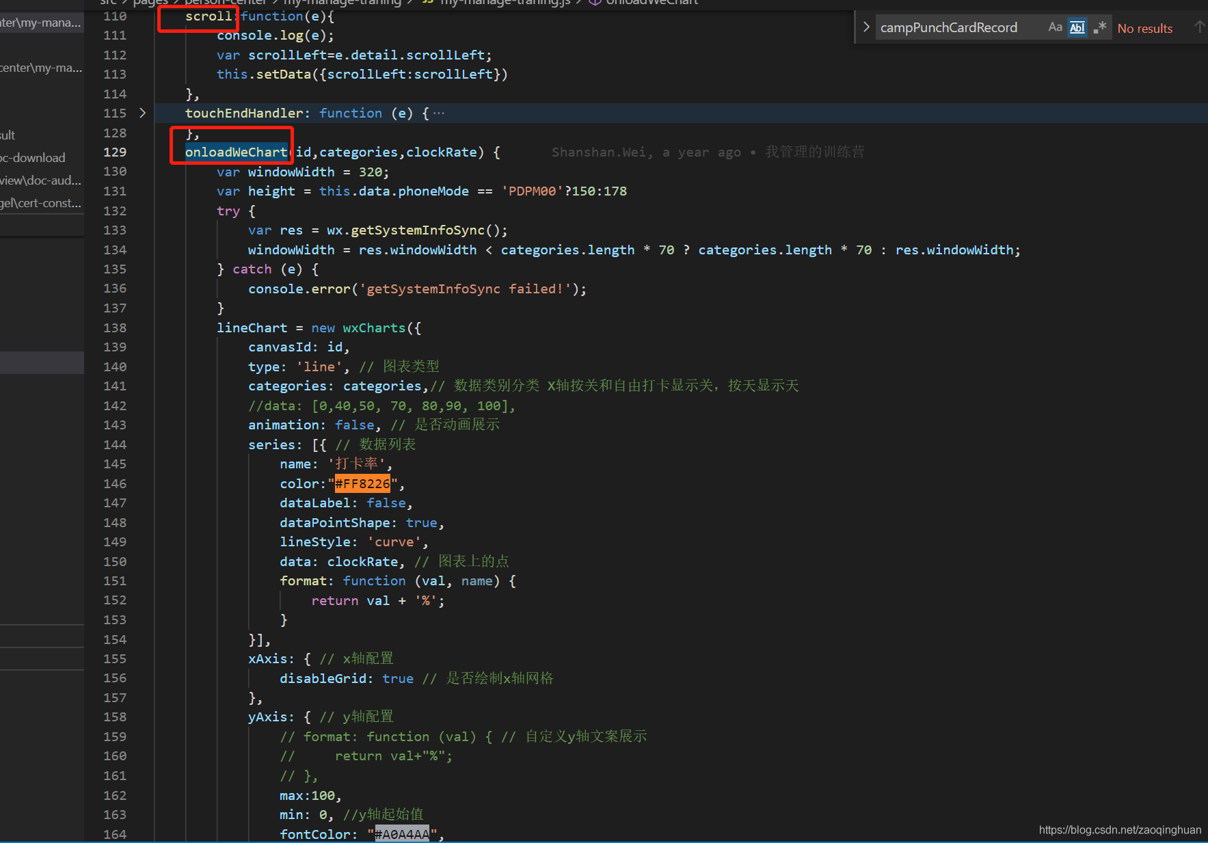Viewport: 1208px width, 843px height.
Task: Expand the replace row with the find widget chevron
Action: 866,27
